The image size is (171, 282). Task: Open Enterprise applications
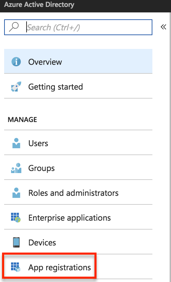pos(78,218)
